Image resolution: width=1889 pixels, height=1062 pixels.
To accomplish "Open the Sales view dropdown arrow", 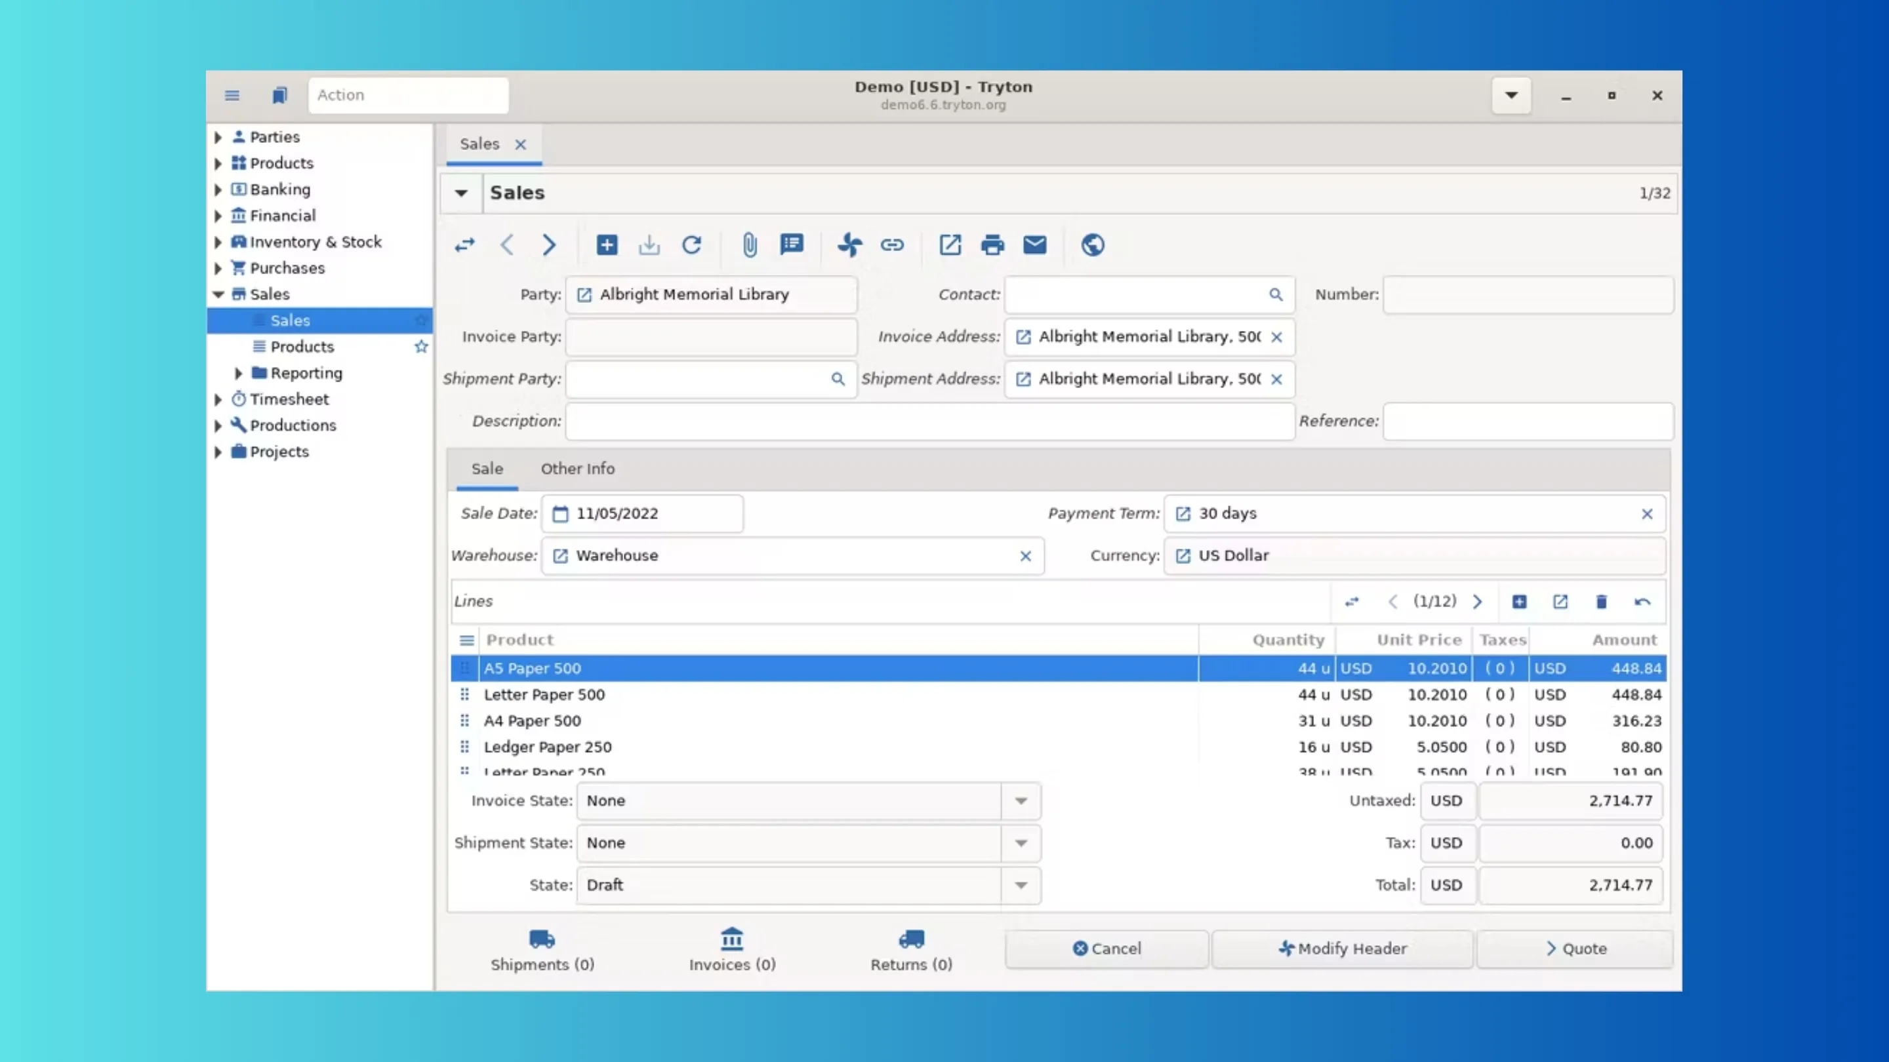I will [x=461, y=193].
